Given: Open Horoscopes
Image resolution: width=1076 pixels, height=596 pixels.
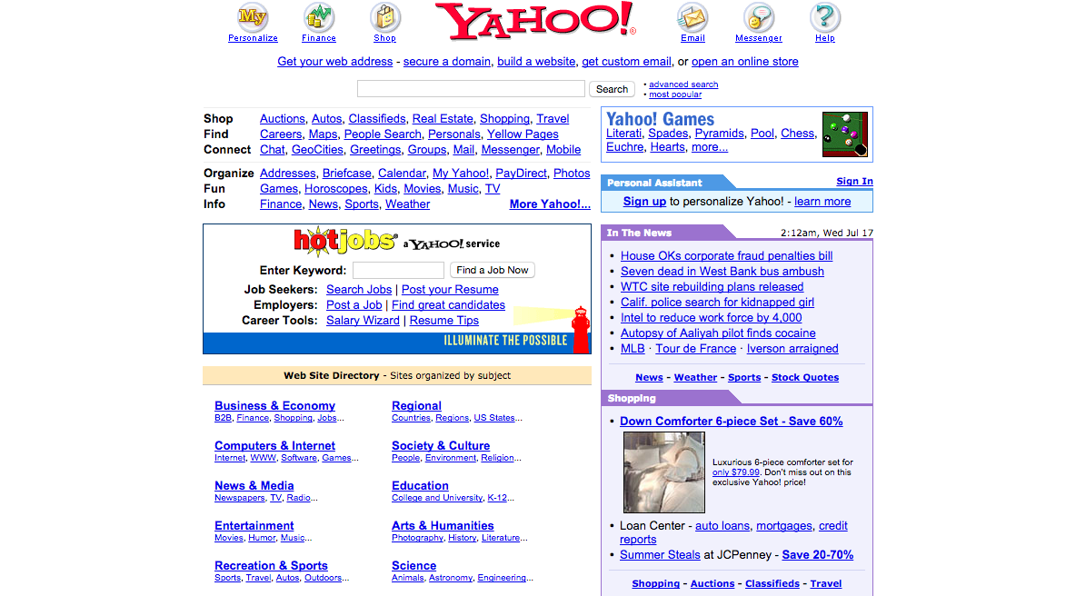Looking at the screenshot, I should click(336, 189).
